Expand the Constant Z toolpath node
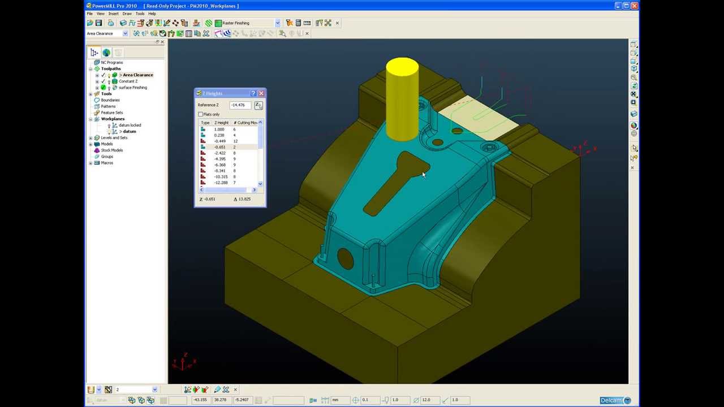 point(97,81)
